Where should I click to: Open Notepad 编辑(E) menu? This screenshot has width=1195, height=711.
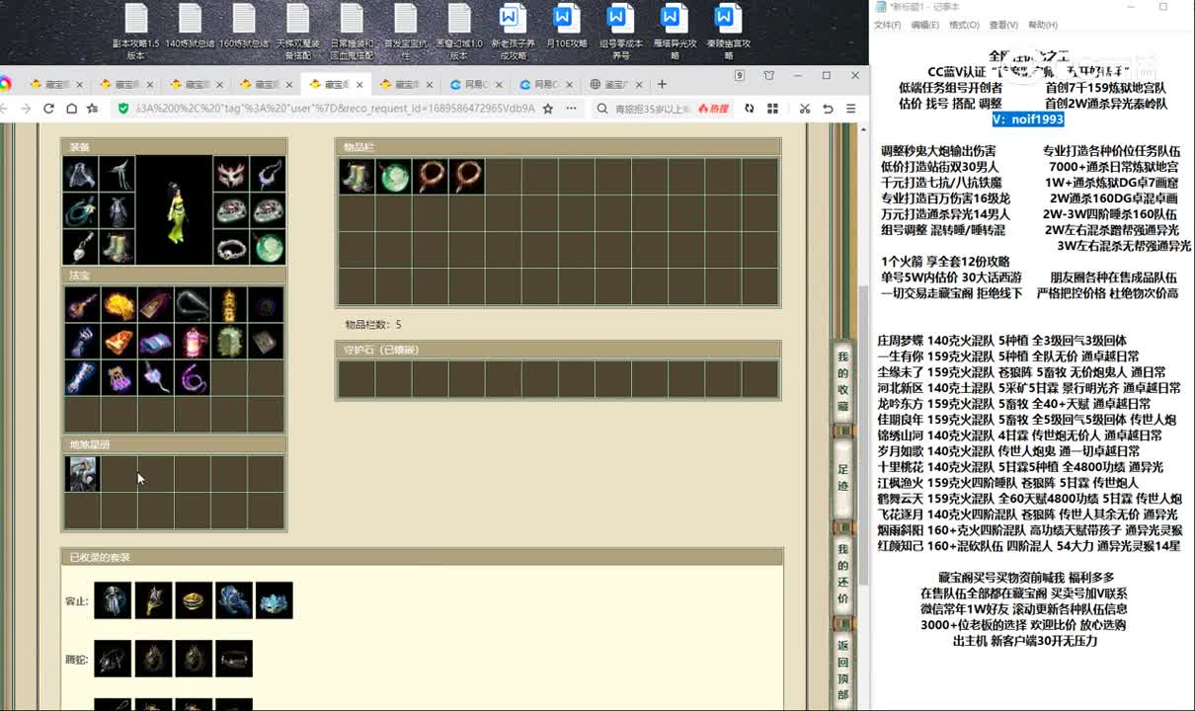click(924, 25)
